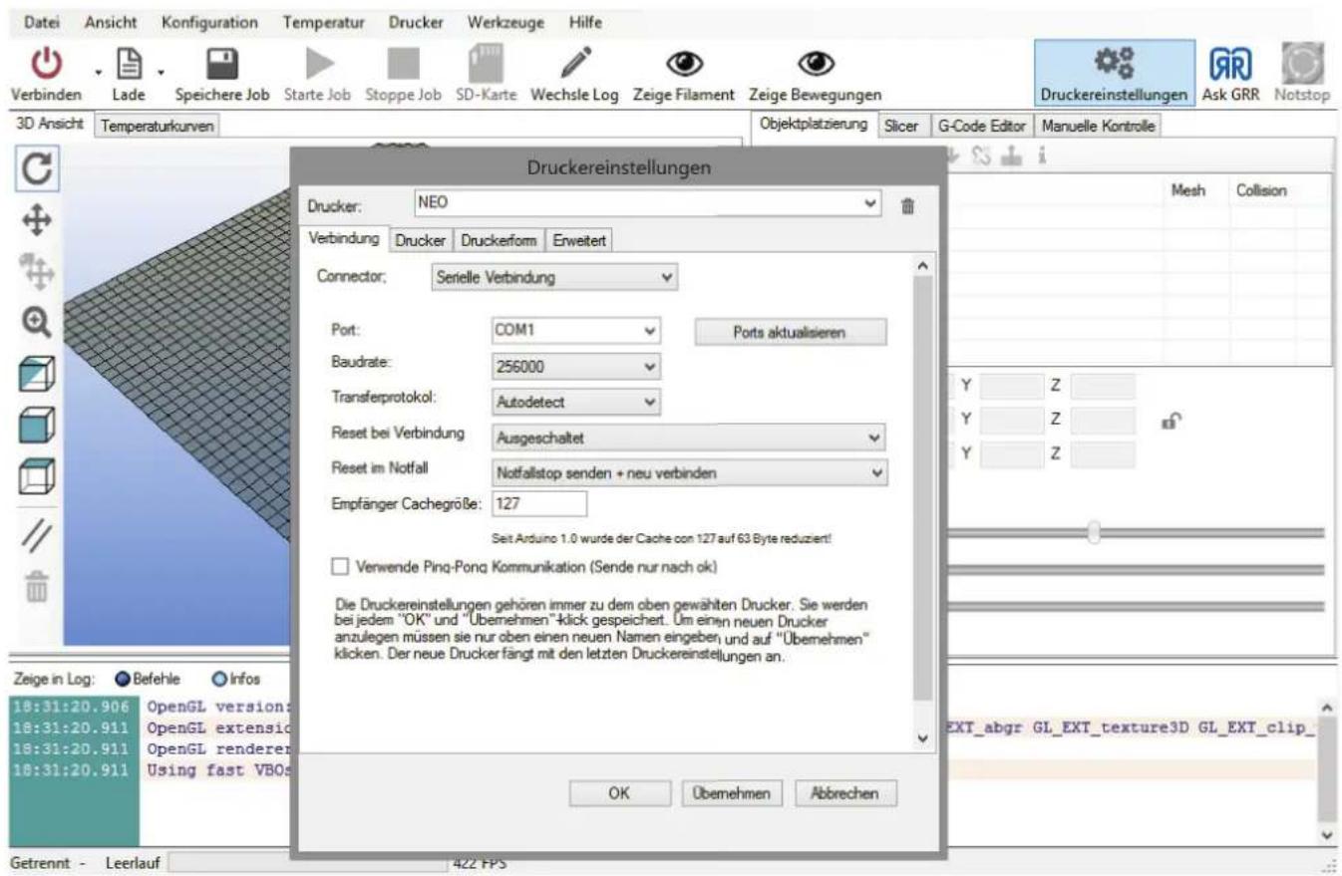Click the lock icon beside Z field
The image size is (1342, 876).
[x=1171, y=422]
